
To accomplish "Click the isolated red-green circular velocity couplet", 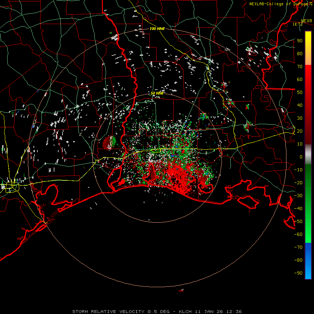I will [x=109, y=142].
